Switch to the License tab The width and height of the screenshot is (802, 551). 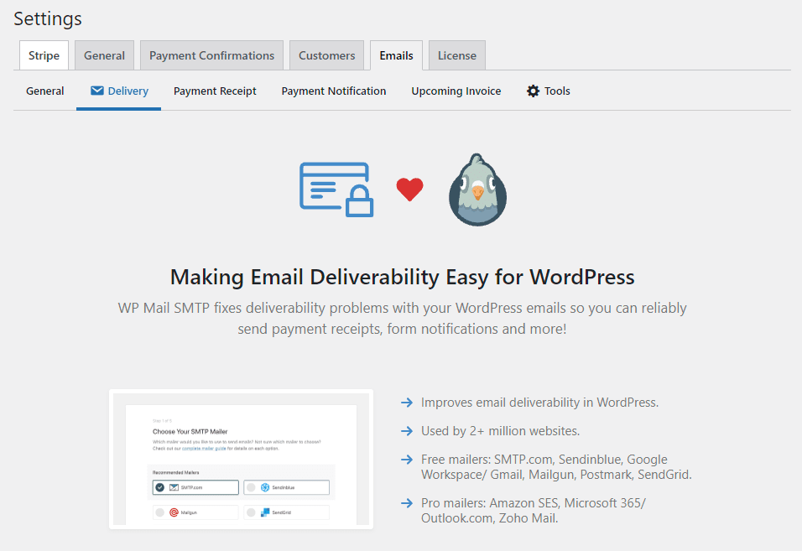tap(457, 55)
